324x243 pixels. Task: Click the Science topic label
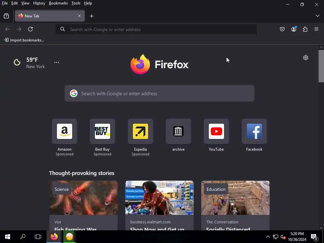pos(62,189)
